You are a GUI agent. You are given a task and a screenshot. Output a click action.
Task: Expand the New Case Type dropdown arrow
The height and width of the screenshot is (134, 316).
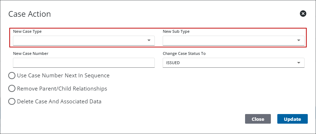click(x=149, y=40)
